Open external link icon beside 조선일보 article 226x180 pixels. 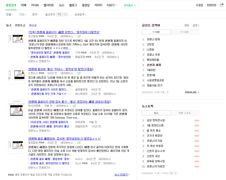click(x=79, y=36)
